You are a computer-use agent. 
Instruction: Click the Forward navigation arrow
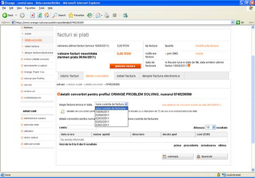tap(22, 15)
